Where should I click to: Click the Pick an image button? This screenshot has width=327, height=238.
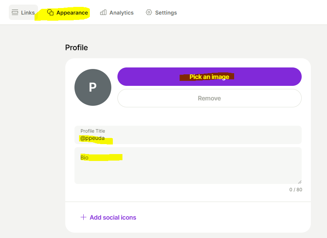(210, 77)
